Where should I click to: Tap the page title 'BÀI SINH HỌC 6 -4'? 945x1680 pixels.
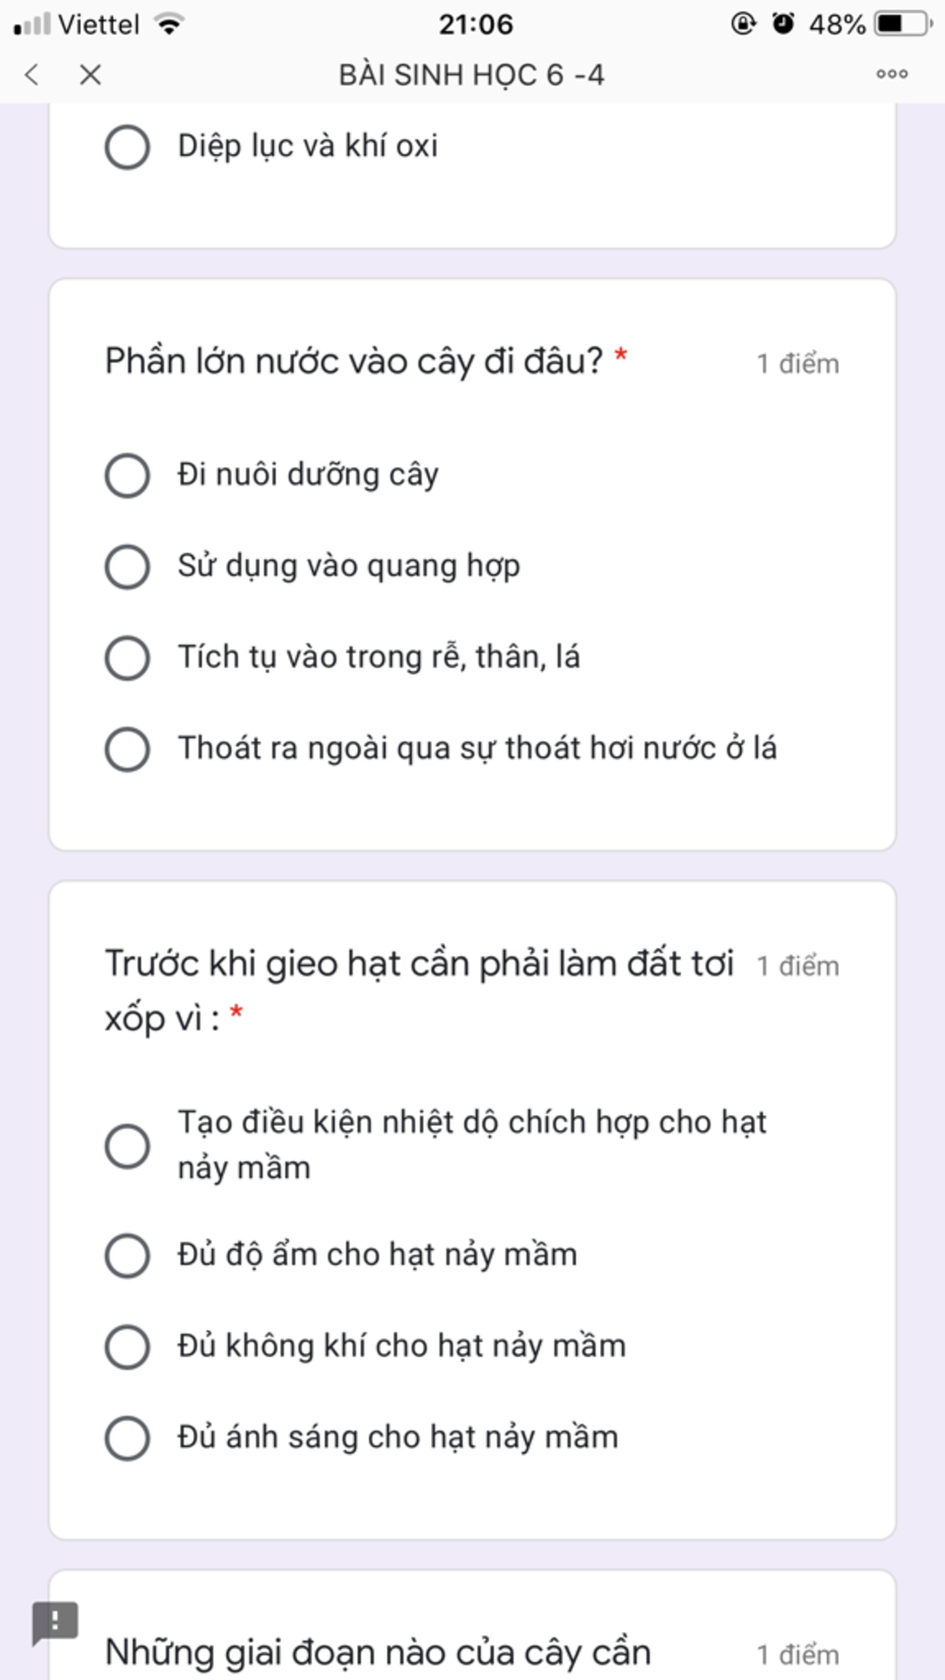click(x=472, y=75)
